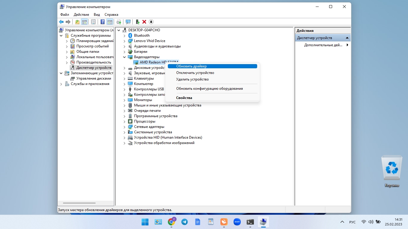Click the Корзина recycle bin icon
Screen dimensions: 408x229
(392, 172)
